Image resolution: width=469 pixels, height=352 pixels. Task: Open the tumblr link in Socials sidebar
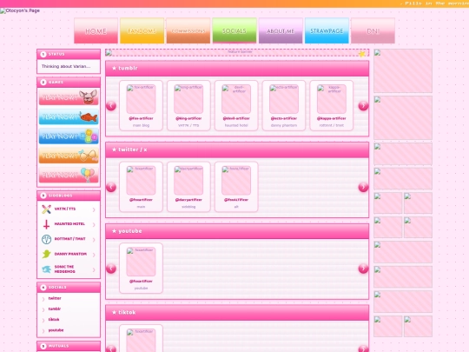click(55, 309)
